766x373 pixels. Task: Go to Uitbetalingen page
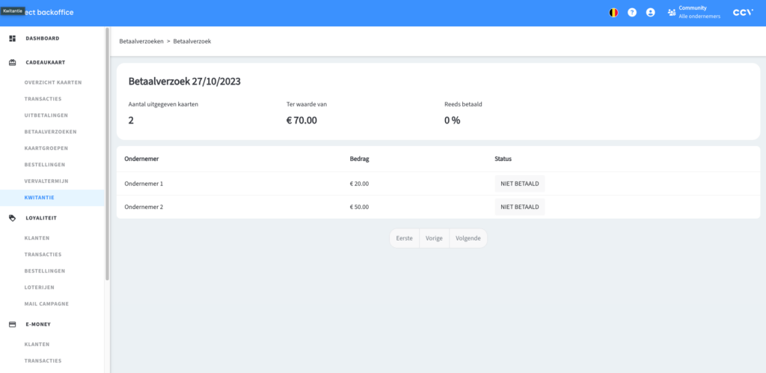[46, 115]
